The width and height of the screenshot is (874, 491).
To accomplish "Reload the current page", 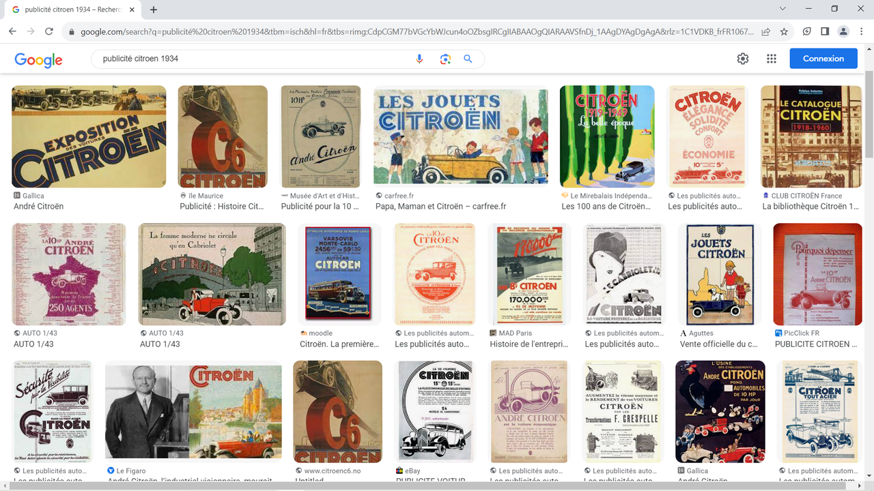I will [x=49, y=31].
